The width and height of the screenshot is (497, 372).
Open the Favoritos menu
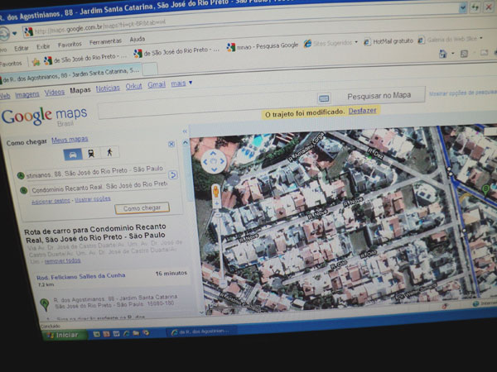pyautogui.click(x=70, y=45)
